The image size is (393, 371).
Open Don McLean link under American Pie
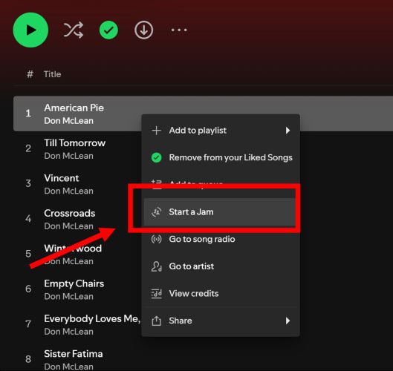[68, 121]
